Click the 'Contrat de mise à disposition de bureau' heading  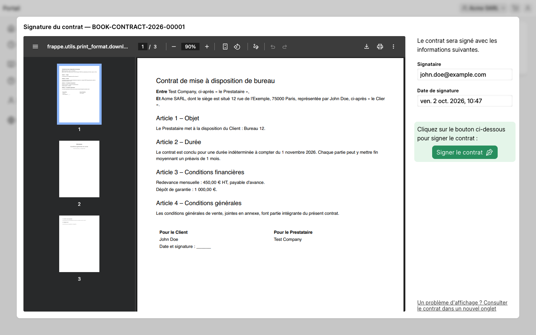pos(216,81)
